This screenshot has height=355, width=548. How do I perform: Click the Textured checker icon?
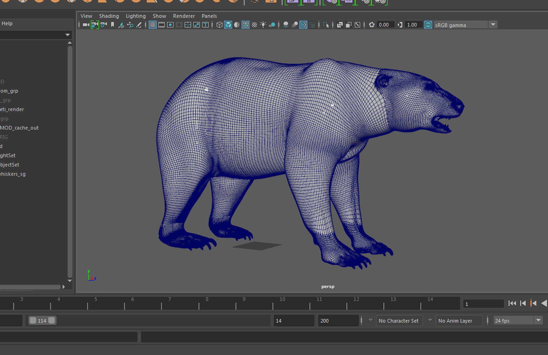pos(254,25)
